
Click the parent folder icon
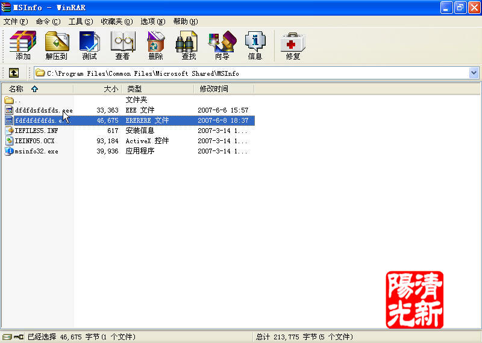tap(8, 100)
